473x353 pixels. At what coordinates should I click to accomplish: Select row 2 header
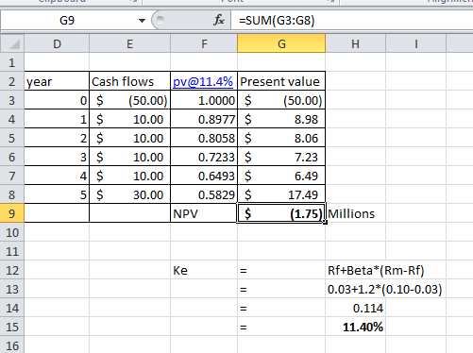[12, 81]
